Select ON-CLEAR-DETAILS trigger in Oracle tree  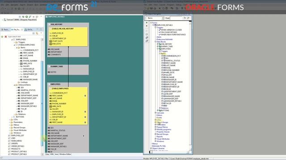point(169,32)
